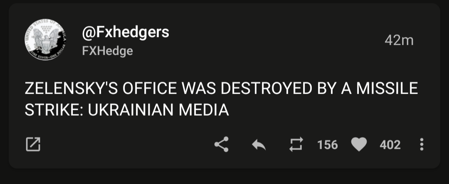Tap the share icon

pos(221,144)
